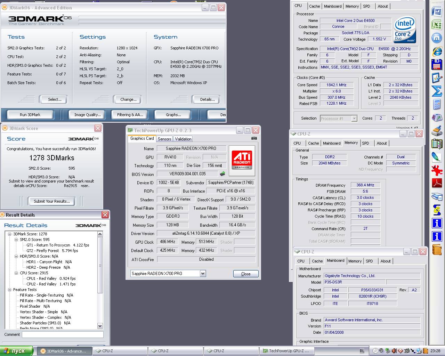
Task: Click the Close button in GPU-Z
Action: [x=246, y=274]
